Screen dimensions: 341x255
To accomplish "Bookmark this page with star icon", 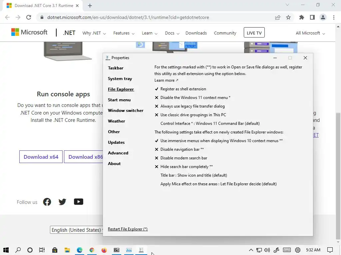I will click(x=288, y=17).
